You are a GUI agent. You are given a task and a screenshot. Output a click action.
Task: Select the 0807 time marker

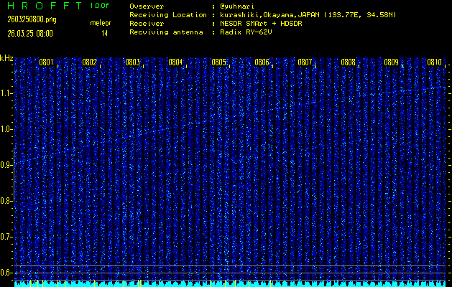[x=305, y=62]
